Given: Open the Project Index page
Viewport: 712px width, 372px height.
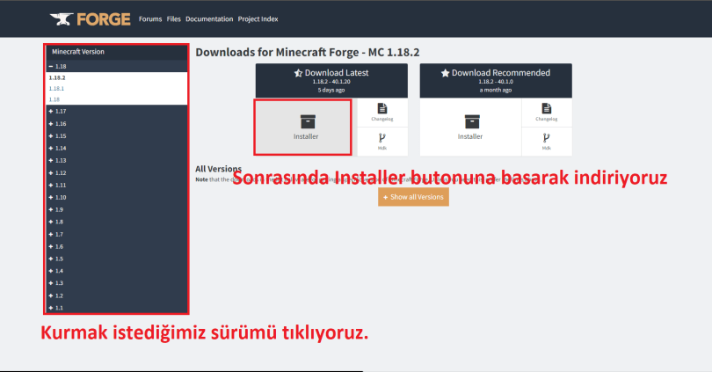Looking at the screenshot, I should 258,19.
